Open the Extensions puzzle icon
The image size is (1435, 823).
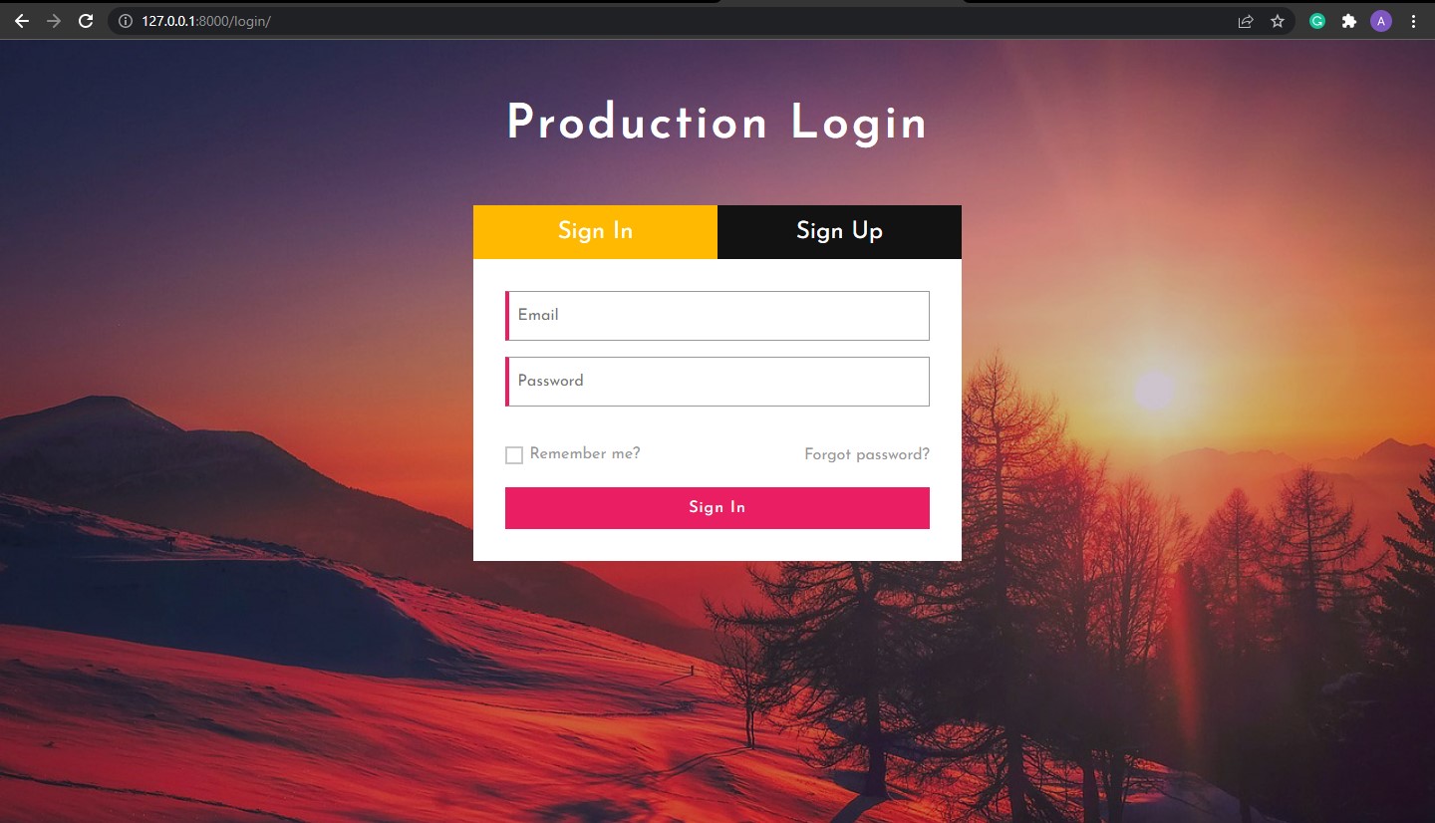pyautogui.click(x=1349, y=21)
